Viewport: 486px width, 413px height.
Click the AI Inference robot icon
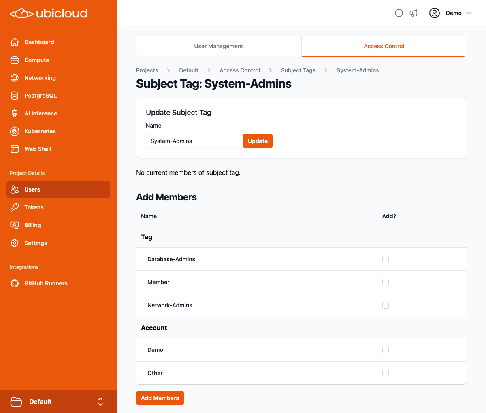pos(15,113)
